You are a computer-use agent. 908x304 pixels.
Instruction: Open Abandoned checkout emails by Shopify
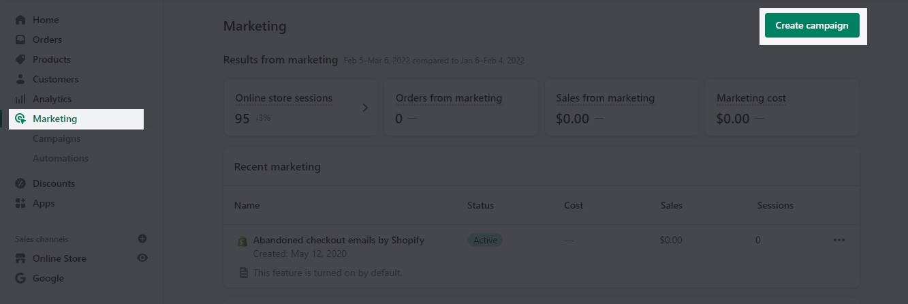[x=339, y=240]
